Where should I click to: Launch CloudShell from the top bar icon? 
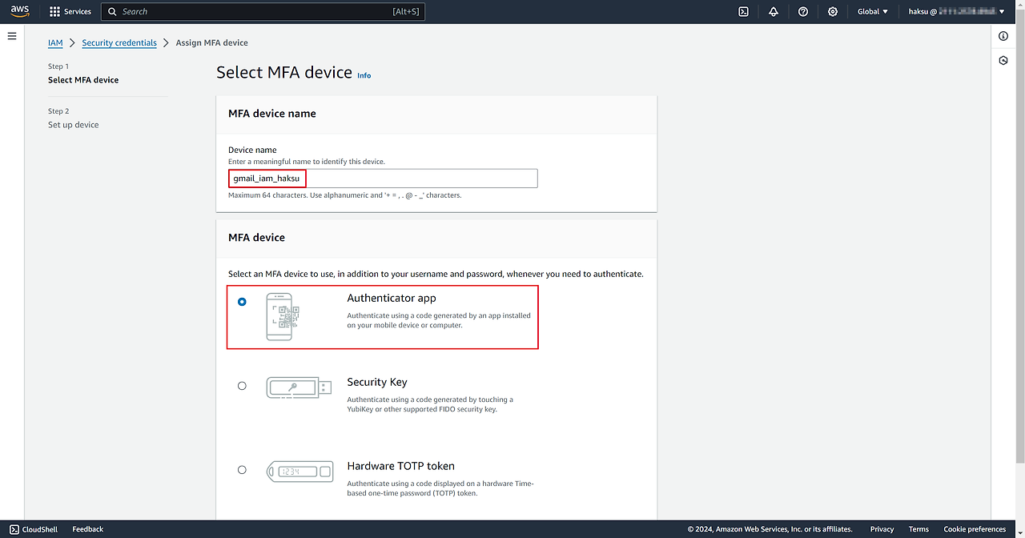(x=743, y=11)
